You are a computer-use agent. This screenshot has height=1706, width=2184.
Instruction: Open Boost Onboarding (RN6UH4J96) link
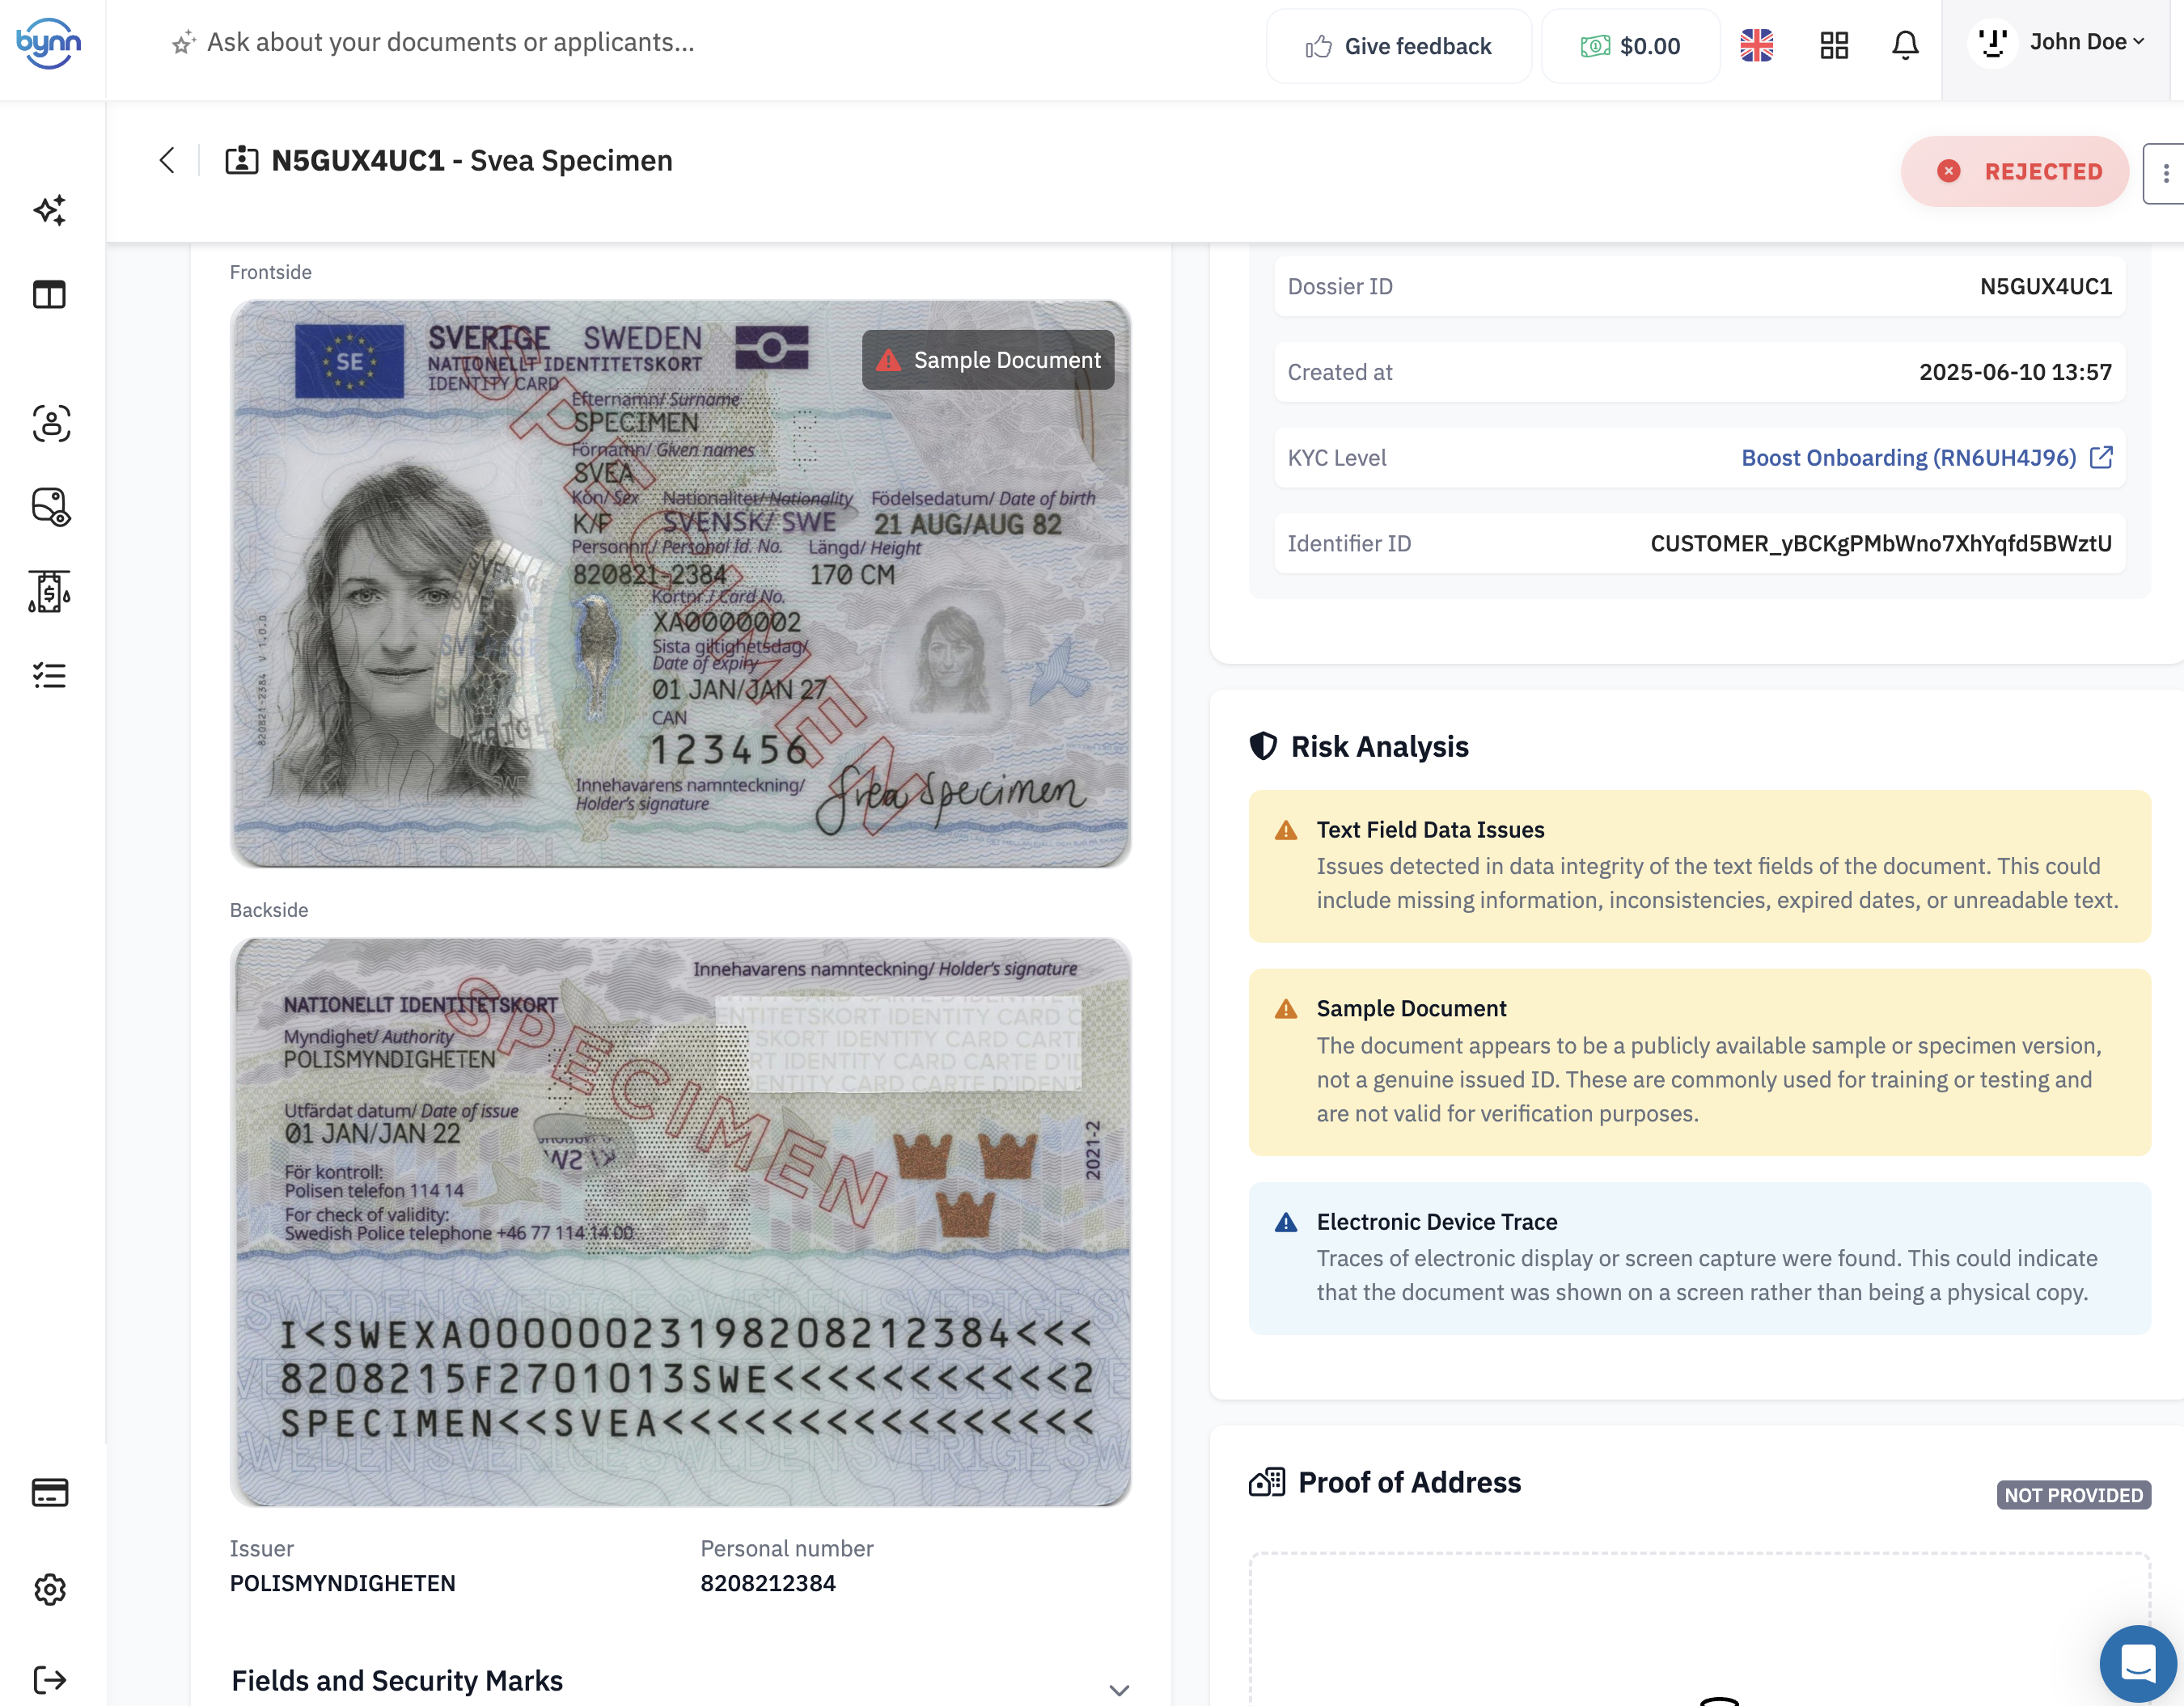[x=1908, y=458]
